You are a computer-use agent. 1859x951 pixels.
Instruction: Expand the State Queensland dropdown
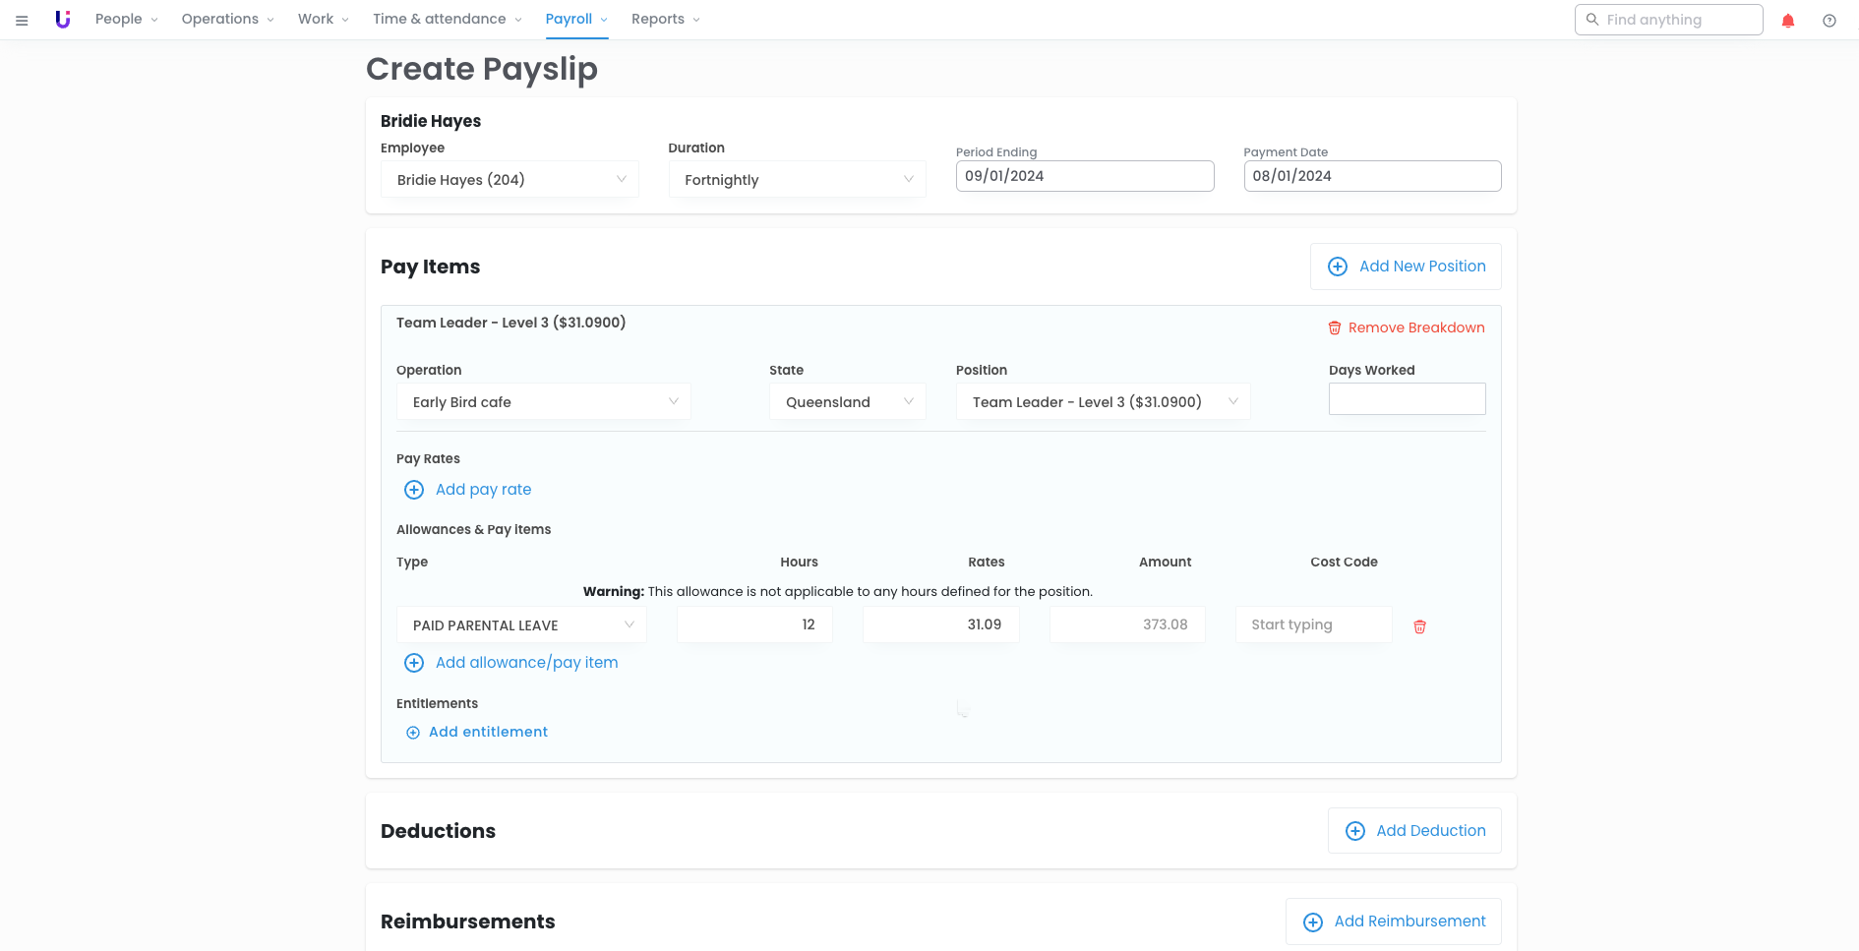coord(847,402)
